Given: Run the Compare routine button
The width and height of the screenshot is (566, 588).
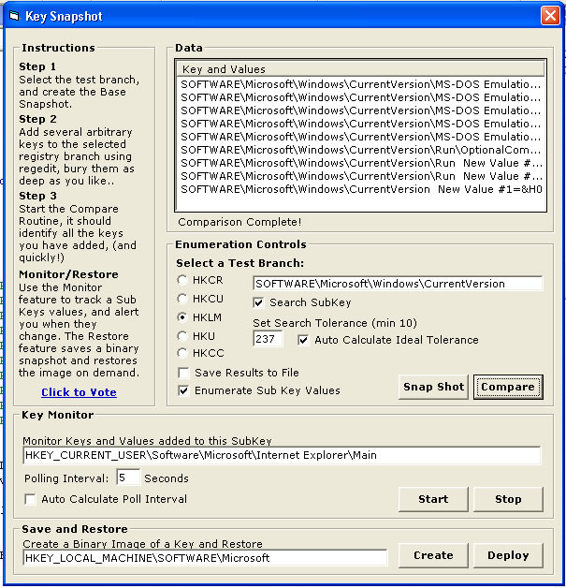Looking at the screenshot, I should coord(508,387).
